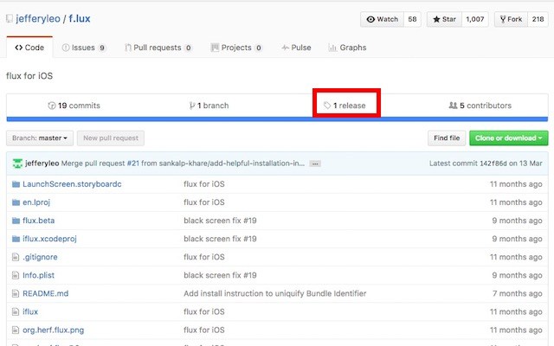The width and height of the screenshot is (554, 346).
Task: View the 19 commits history
Action: click(x=74, y=106)
